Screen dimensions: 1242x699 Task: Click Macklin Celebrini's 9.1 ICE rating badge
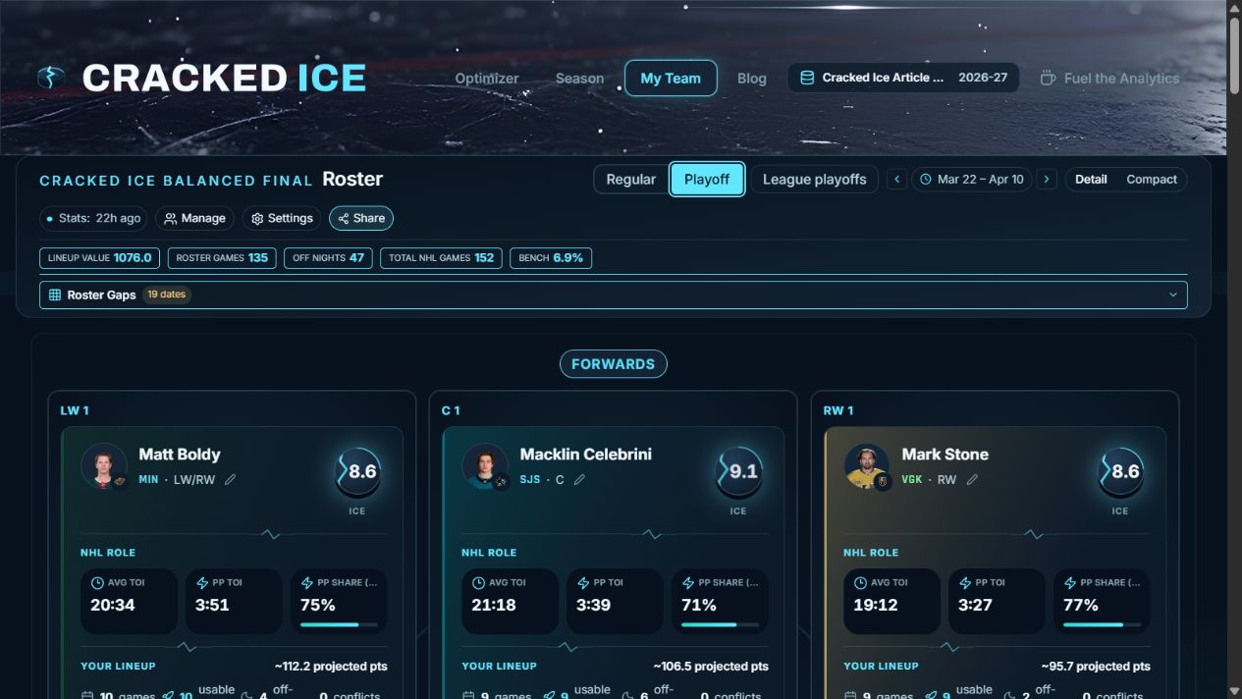pos(738,472)
